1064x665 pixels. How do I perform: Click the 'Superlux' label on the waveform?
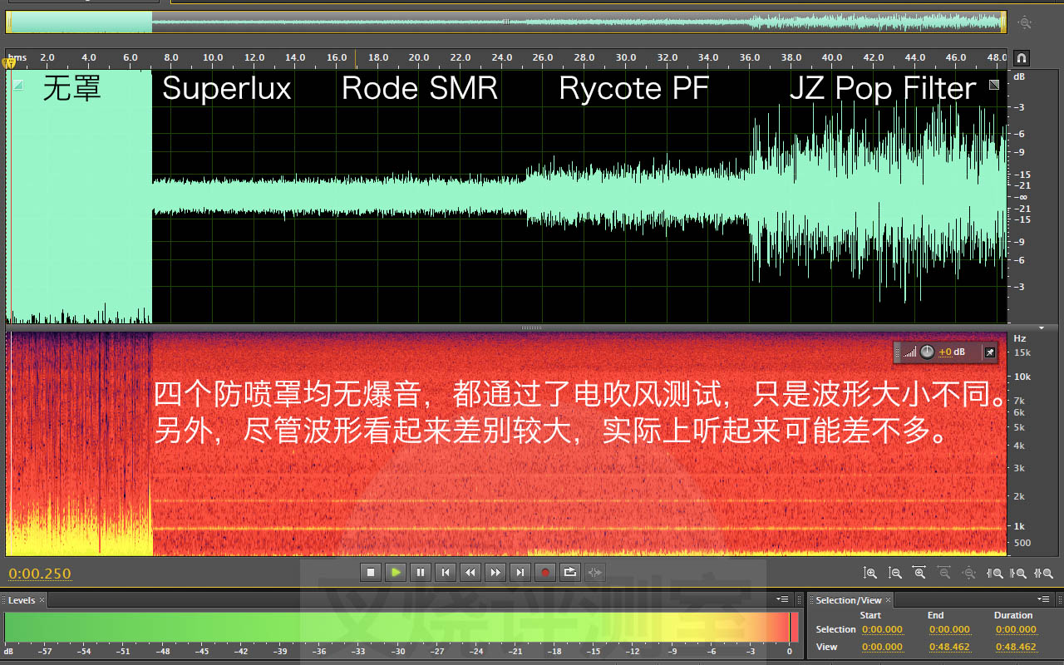(227, 88)
